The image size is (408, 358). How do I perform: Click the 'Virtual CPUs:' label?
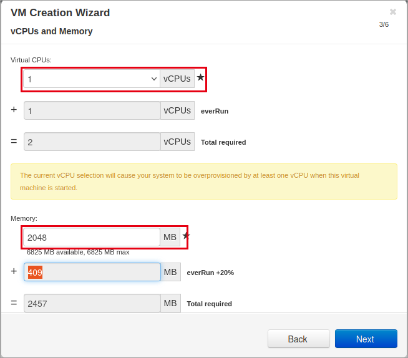31,60
